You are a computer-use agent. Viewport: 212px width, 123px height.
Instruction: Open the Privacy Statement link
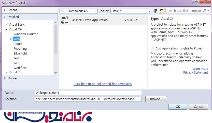tap(195, 73)
